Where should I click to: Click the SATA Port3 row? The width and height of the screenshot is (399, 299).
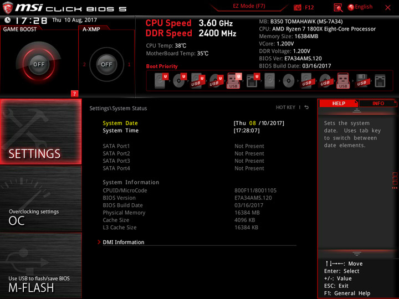[183, 161]
